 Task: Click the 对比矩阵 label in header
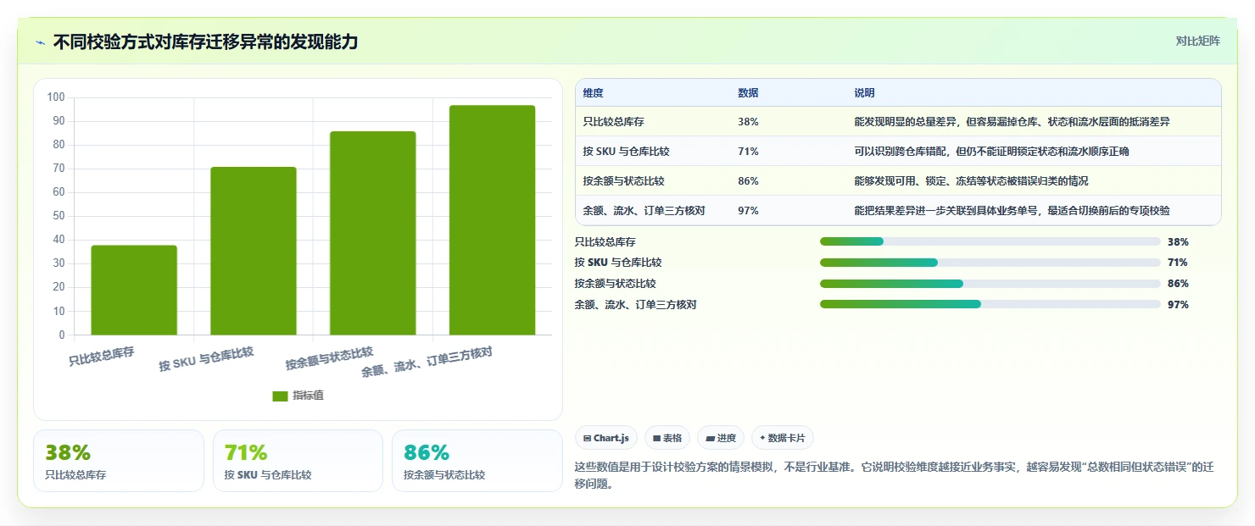[x=1197, y=41]
